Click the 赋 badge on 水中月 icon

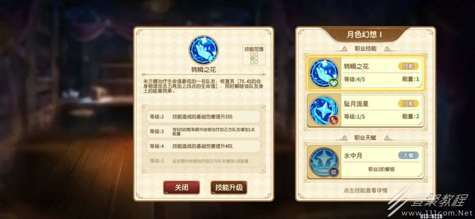point(334,172)
